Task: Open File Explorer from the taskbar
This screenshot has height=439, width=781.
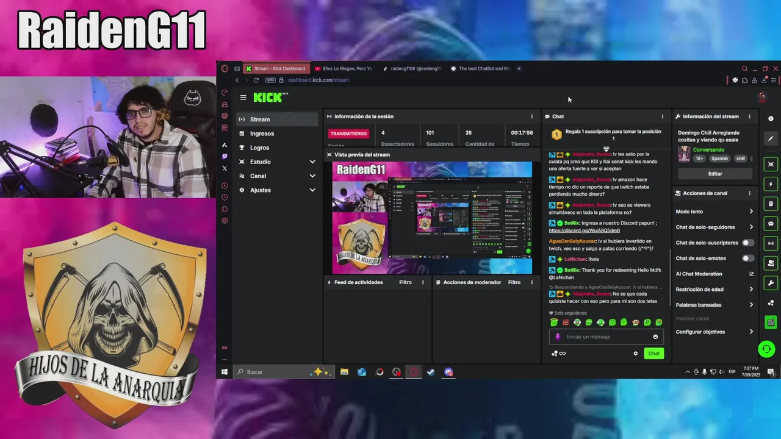Action: click(x=344, y=372)
